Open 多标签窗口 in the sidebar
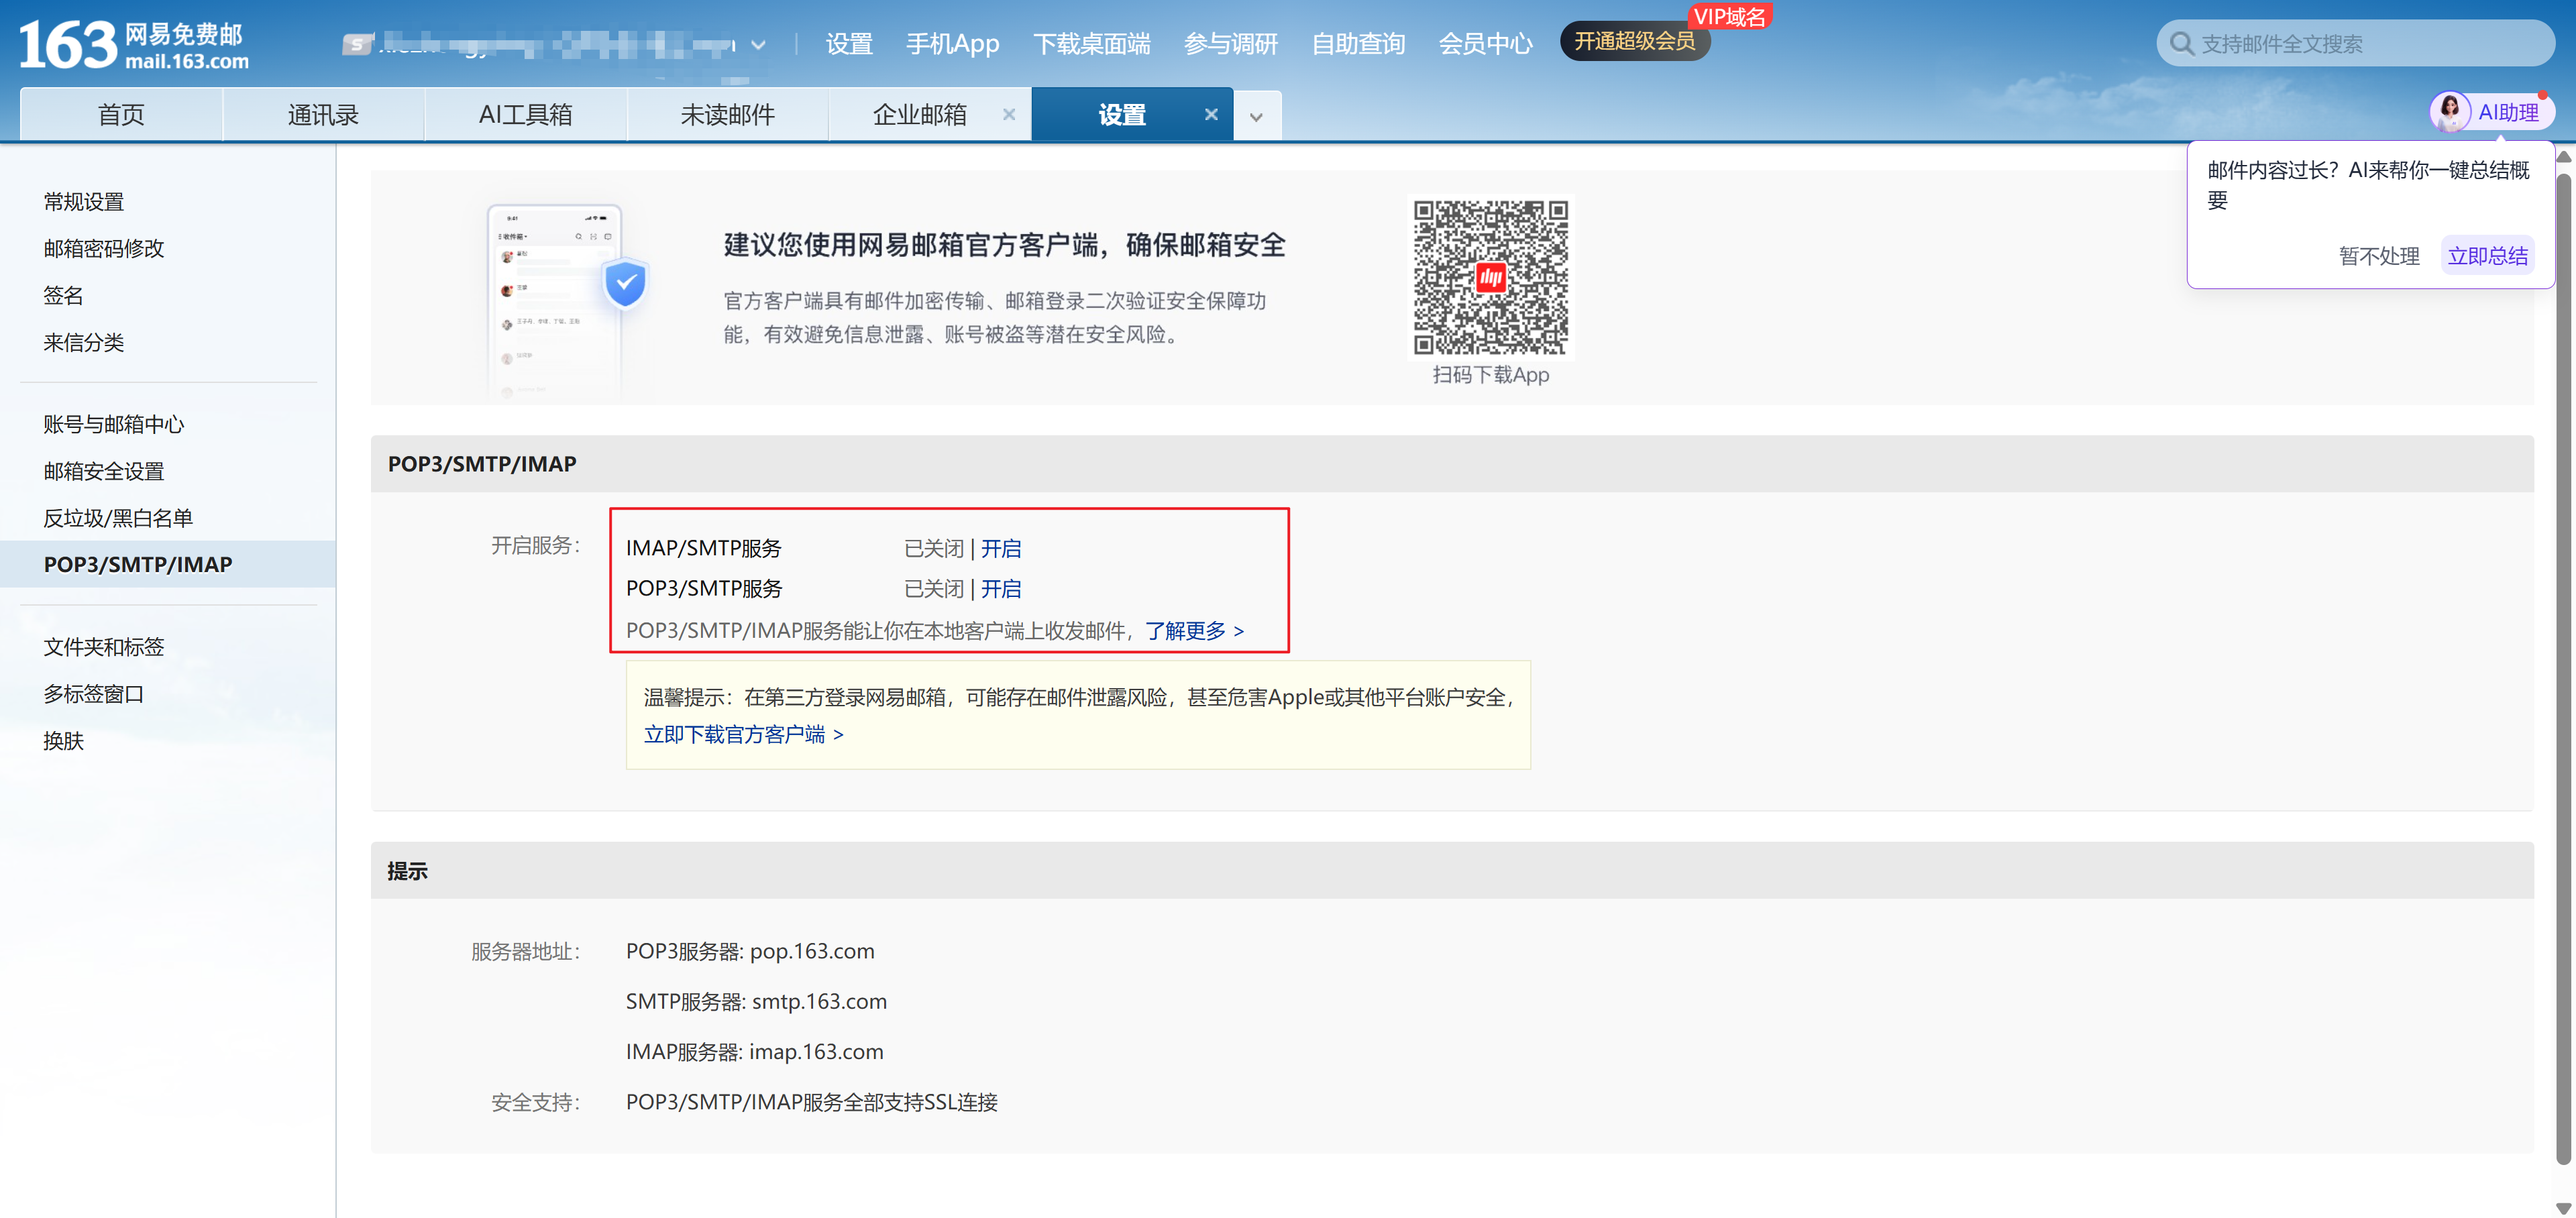Screen dimensions: 2576x1218 94,695
